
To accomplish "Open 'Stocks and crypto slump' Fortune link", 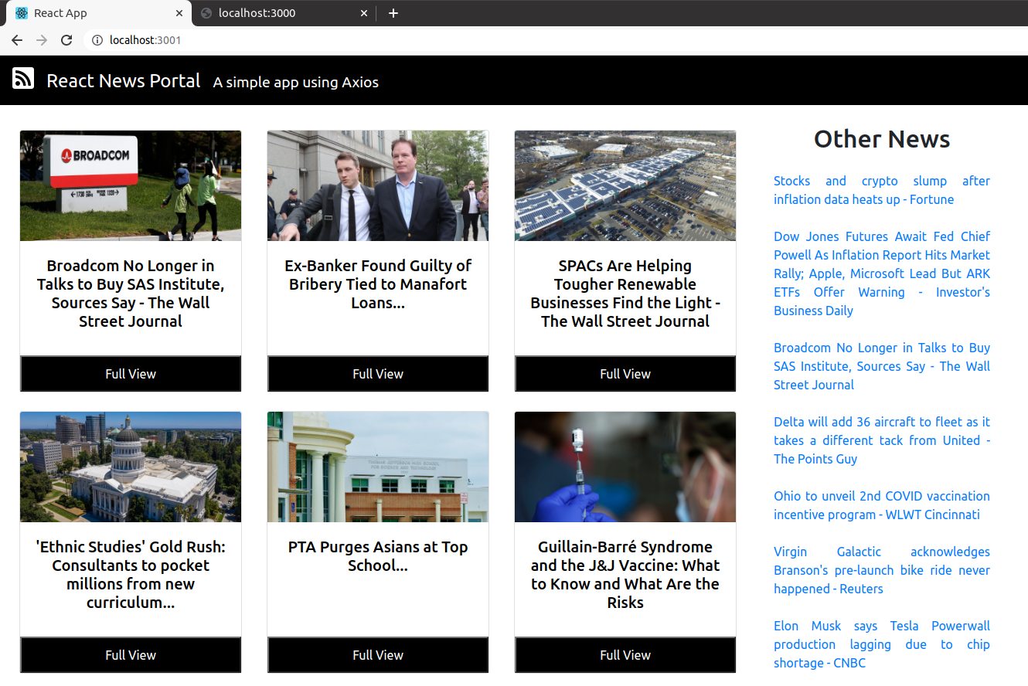I will click(x=882, y=190).
